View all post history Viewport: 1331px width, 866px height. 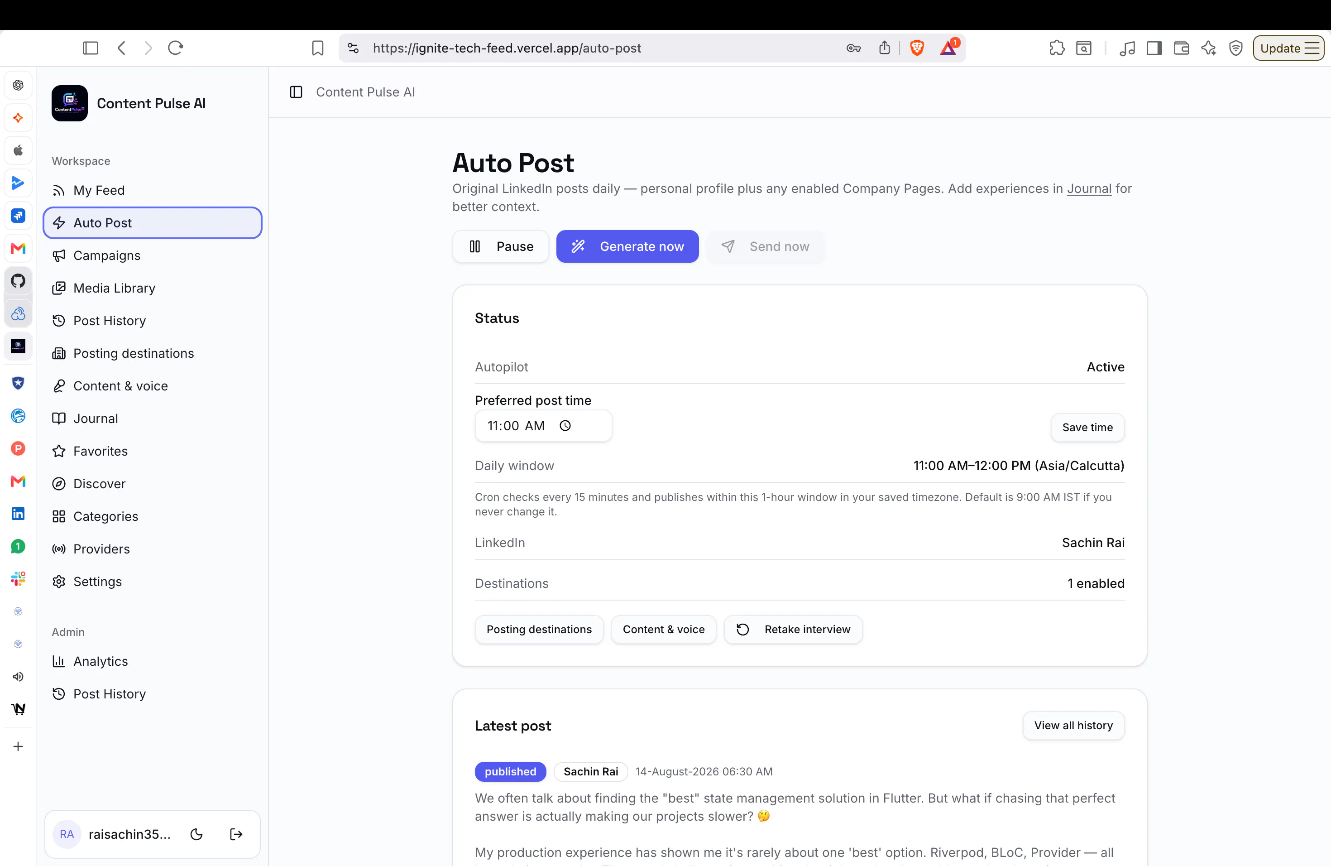point(1073,726)
